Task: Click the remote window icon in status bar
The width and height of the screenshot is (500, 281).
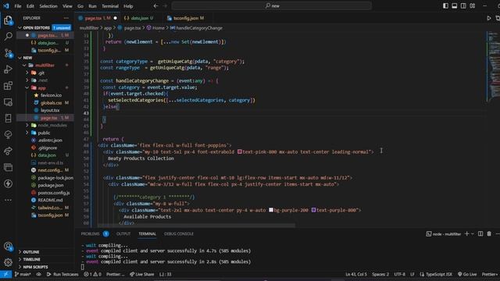Action: coord(5,274)
